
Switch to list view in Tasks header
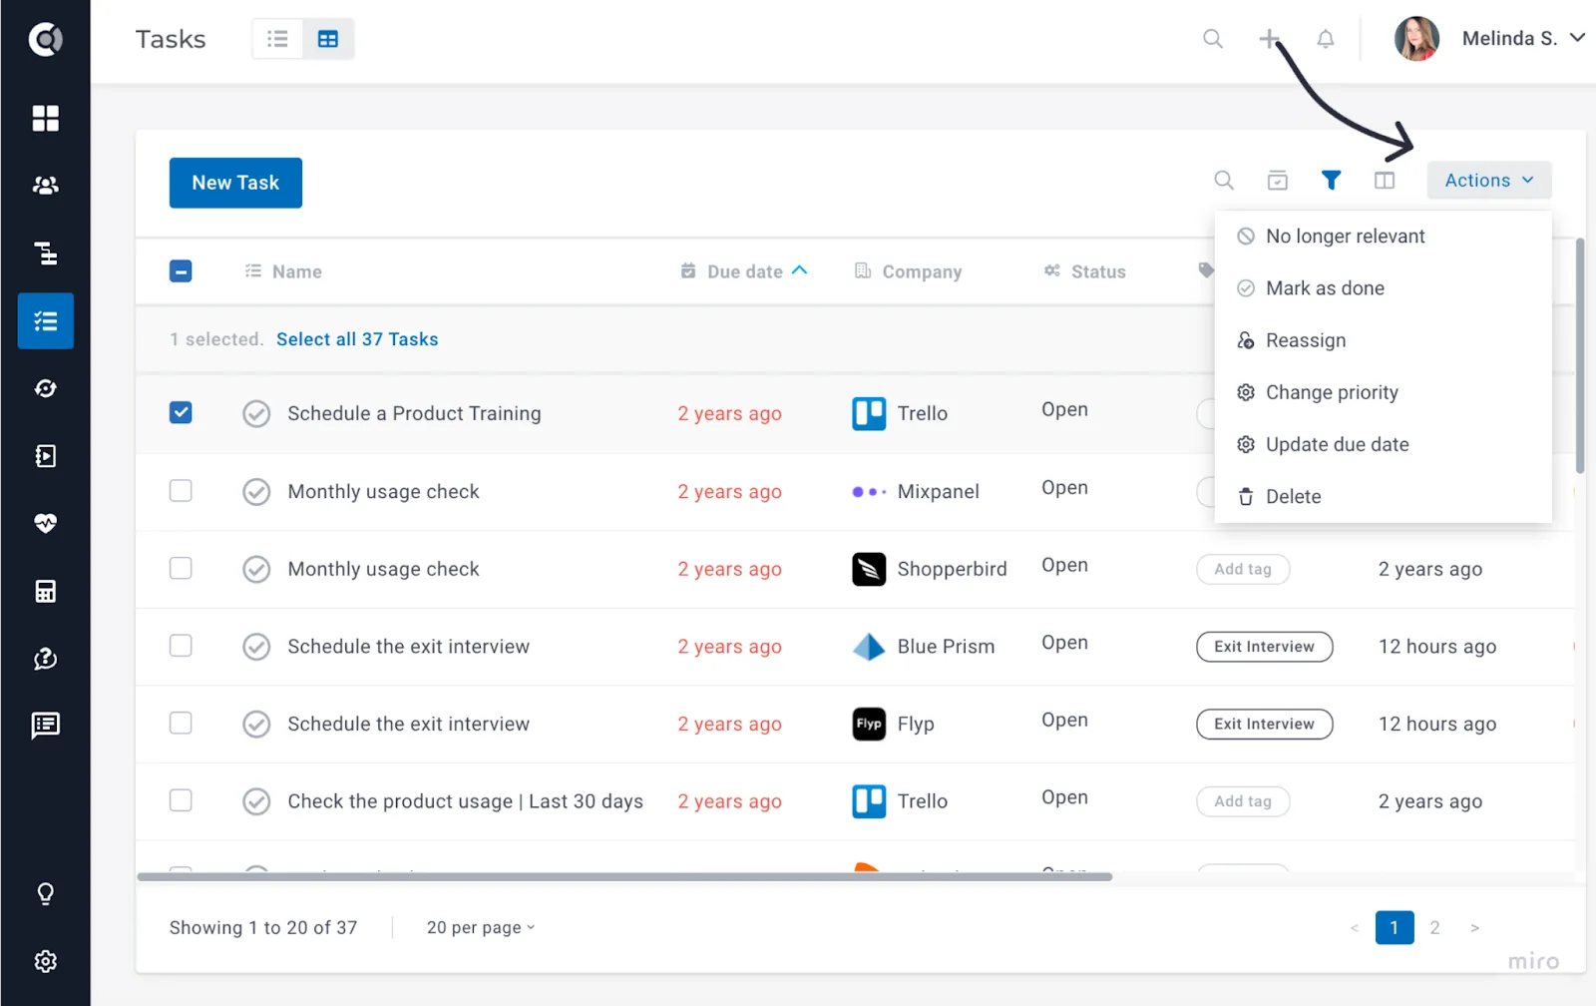pos(277,39)
